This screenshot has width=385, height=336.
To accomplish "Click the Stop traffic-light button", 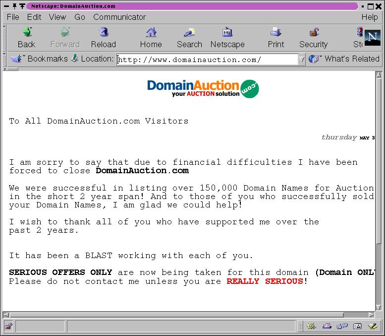I will tap(358, 38).
